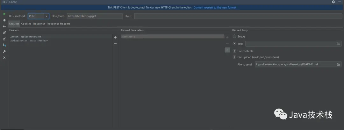Click the generate authorization header icon

click(4, 45)
